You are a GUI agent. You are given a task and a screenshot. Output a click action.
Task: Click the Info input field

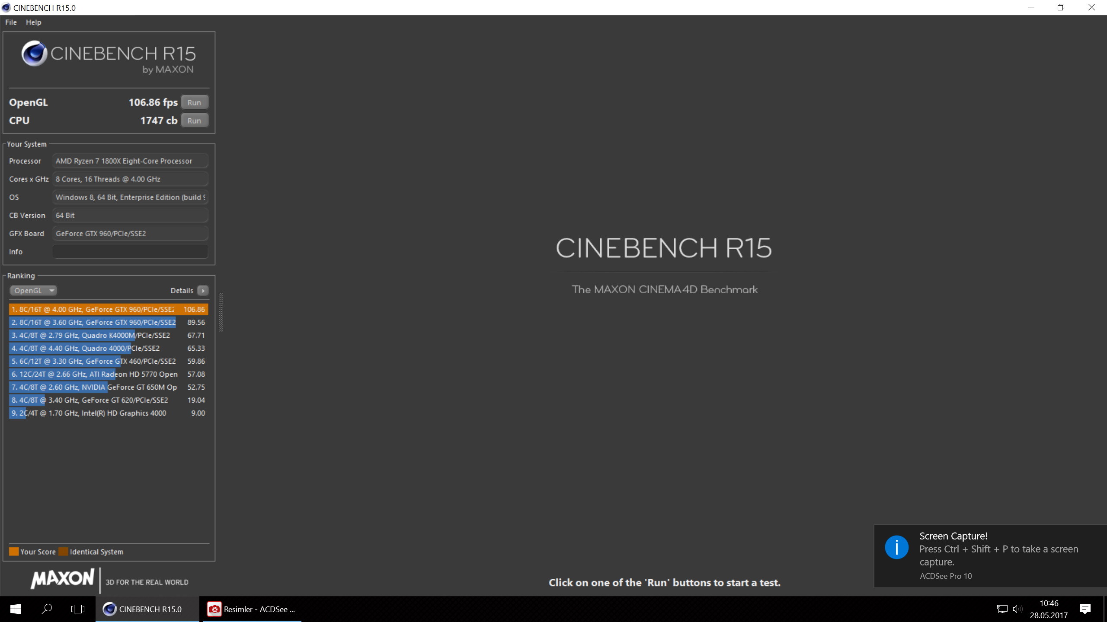pyautogui.click(x=130, y=251)
